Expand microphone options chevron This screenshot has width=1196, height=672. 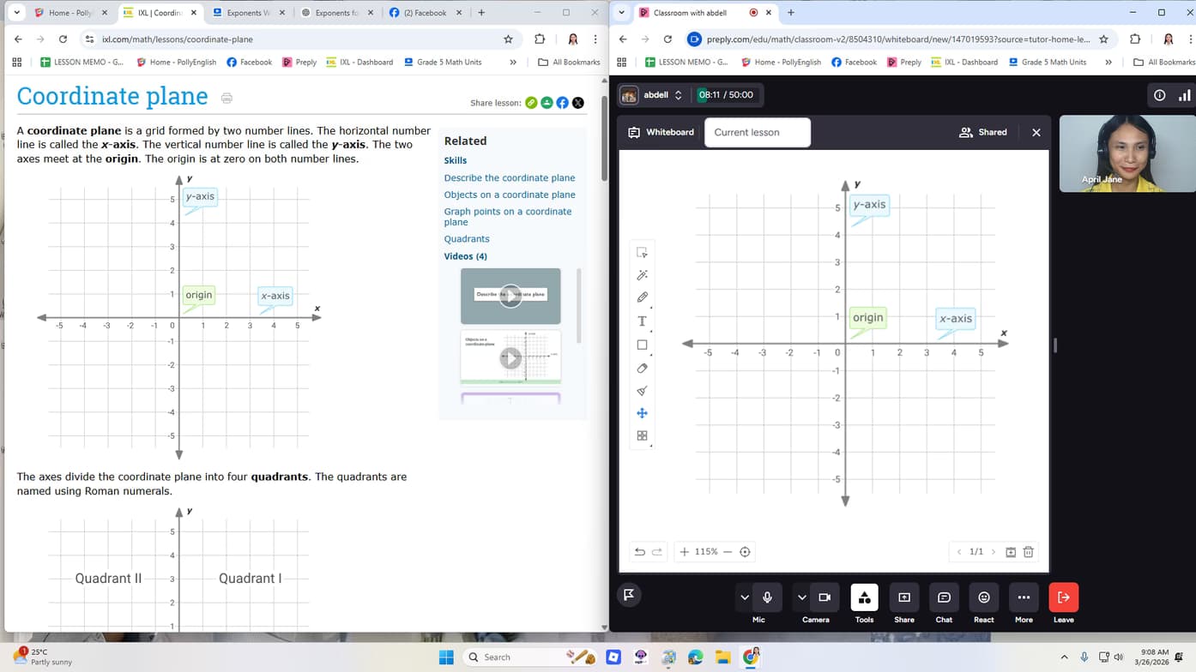[744, 597]
